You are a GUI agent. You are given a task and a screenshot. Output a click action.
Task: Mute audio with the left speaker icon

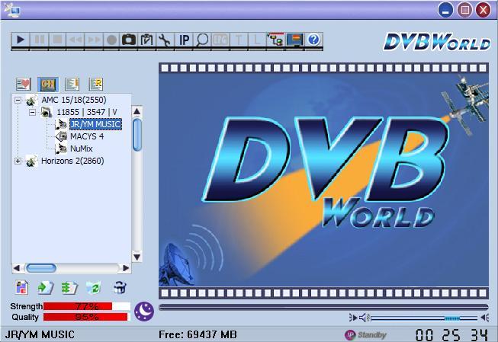(x=359, y=318)
